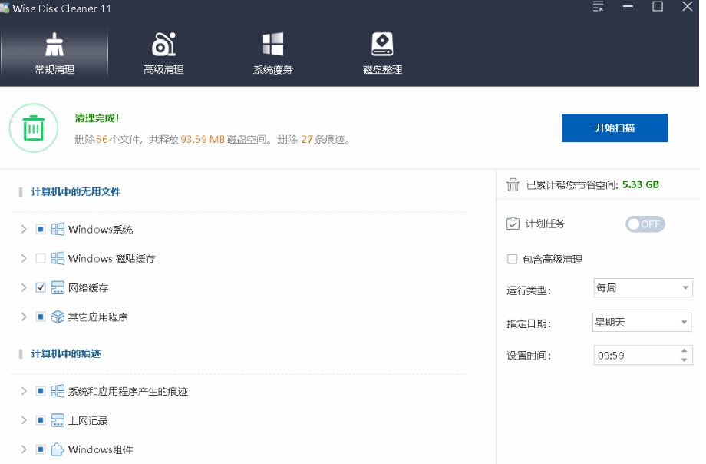Viewport: 706px width, 464px height.
Task: Check the Windows 磁贴缓存 checkbox
Action: 41,258
